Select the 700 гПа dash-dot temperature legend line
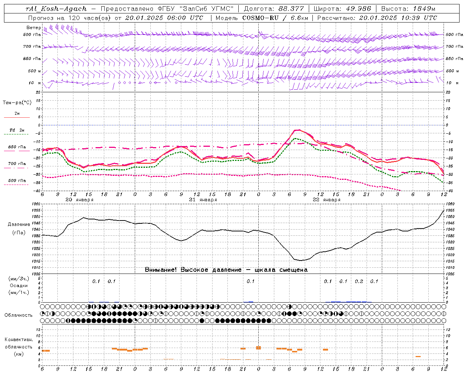465x372 pixels. (x=16, y=168)
